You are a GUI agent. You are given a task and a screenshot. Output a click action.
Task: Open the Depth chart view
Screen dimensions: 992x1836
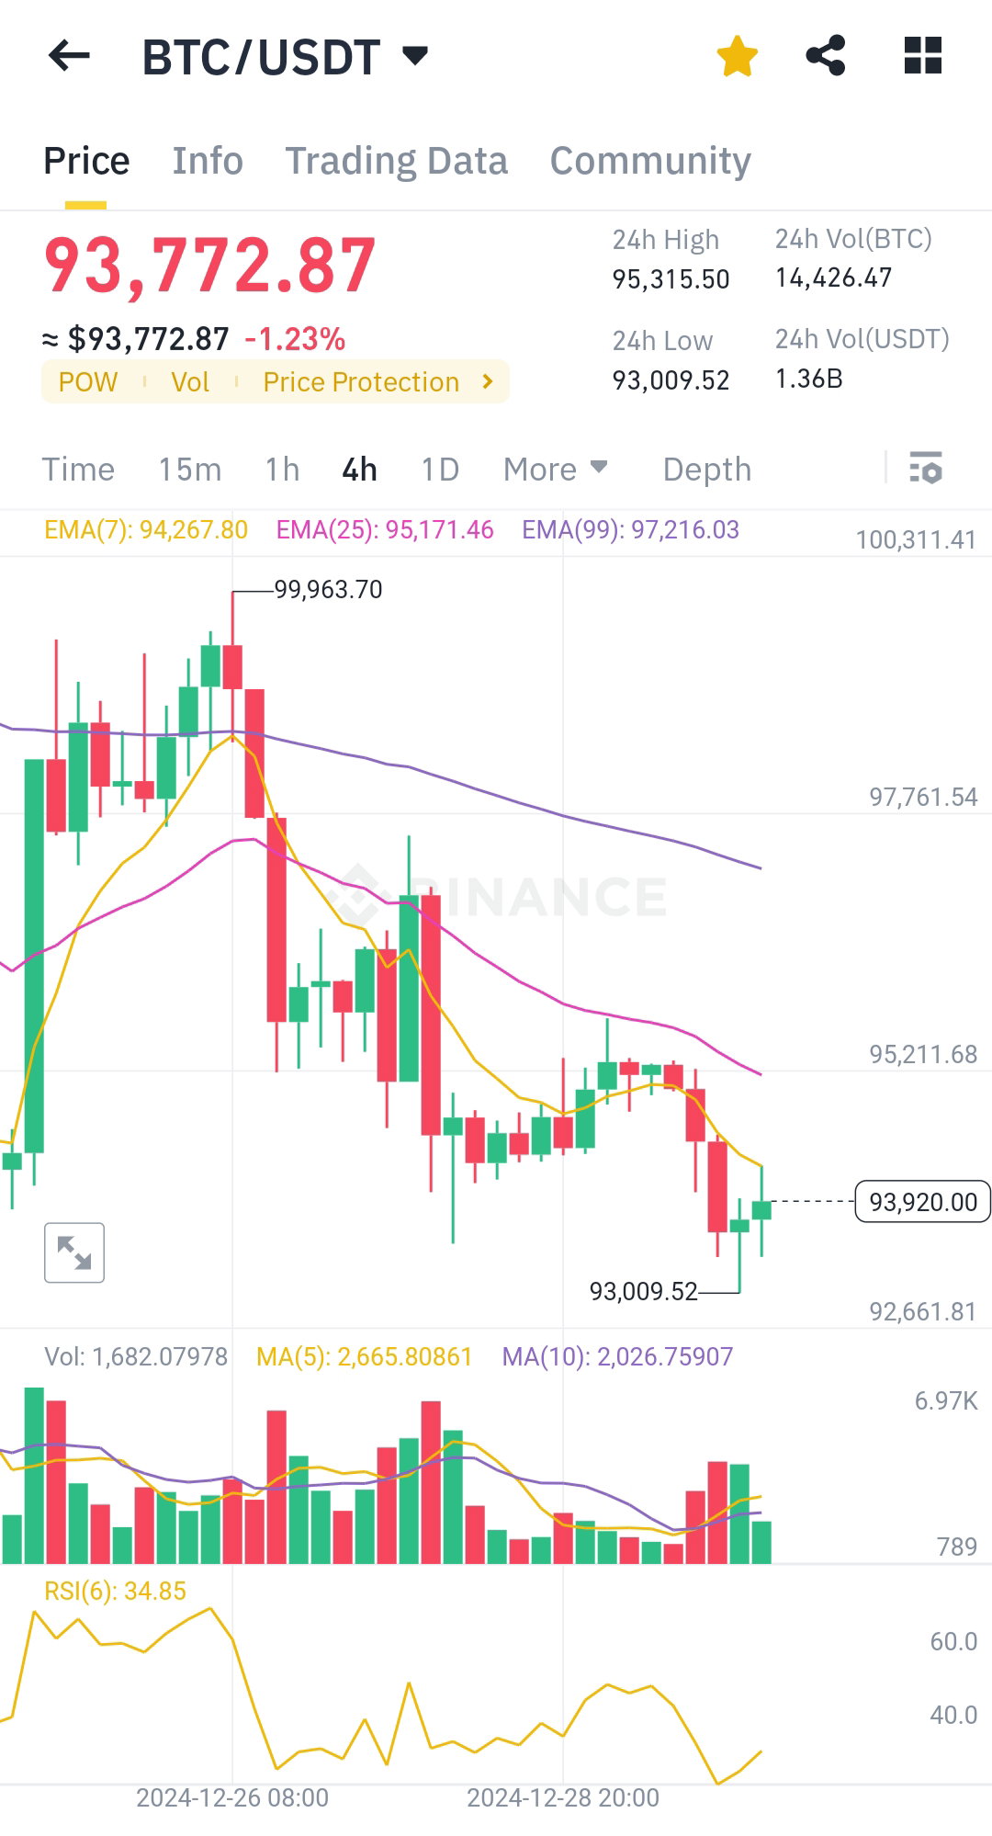(x=707, y=470)
